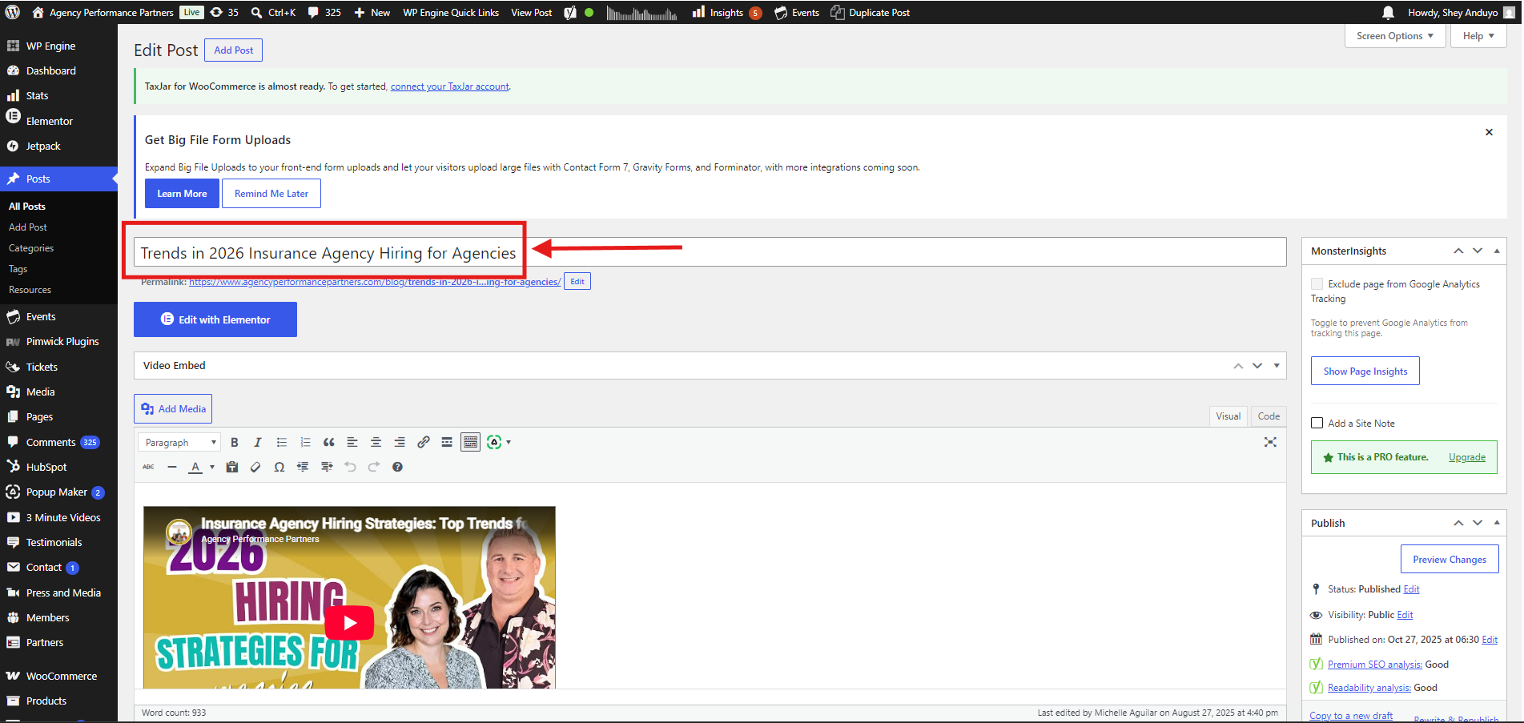This screenshot has height=723, width=1524.
Task: Edit the post permalink
Action: pyautogui.click(x=577, y=281)
